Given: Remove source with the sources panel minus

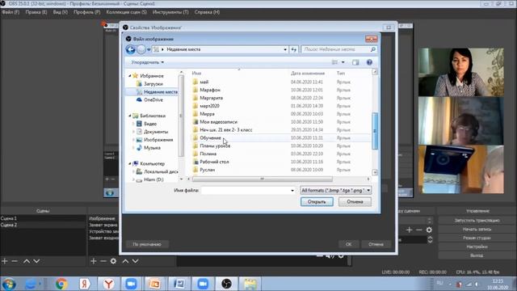Looking at the screenshot, I should click(x=103, y=261).
